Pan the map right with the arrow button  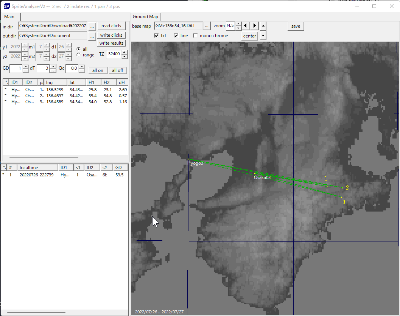tap(255, 26)
